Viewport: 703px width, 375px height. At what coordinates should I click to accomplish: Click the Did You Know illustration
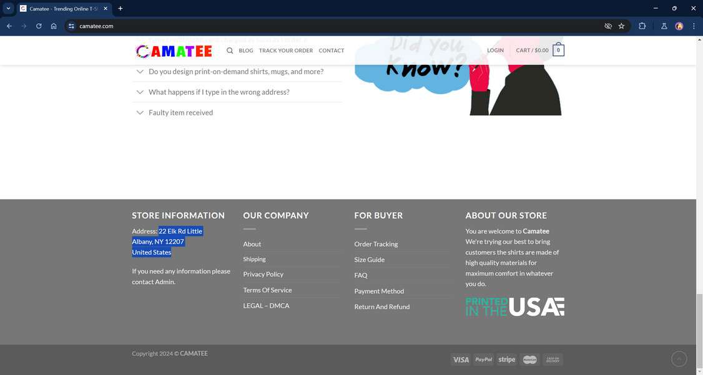tap(458, 75)
